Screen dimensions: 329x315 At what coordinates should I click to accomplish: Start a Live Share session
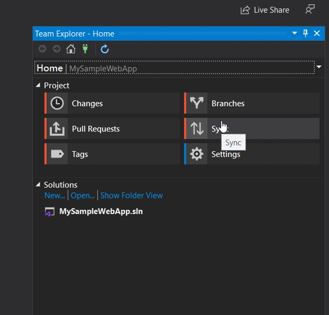pos(265,10)
